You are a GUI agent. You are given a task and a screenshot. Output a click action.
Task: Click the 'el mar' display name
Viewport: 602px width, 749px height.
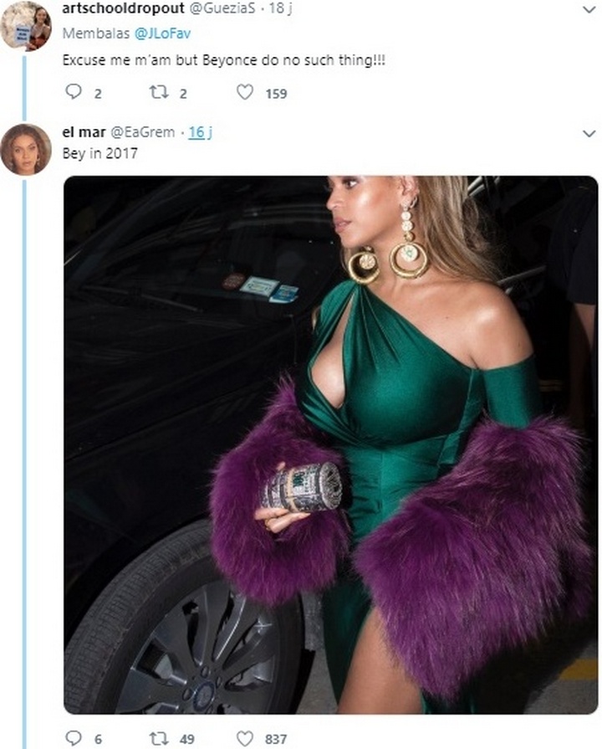coord(84,132)
